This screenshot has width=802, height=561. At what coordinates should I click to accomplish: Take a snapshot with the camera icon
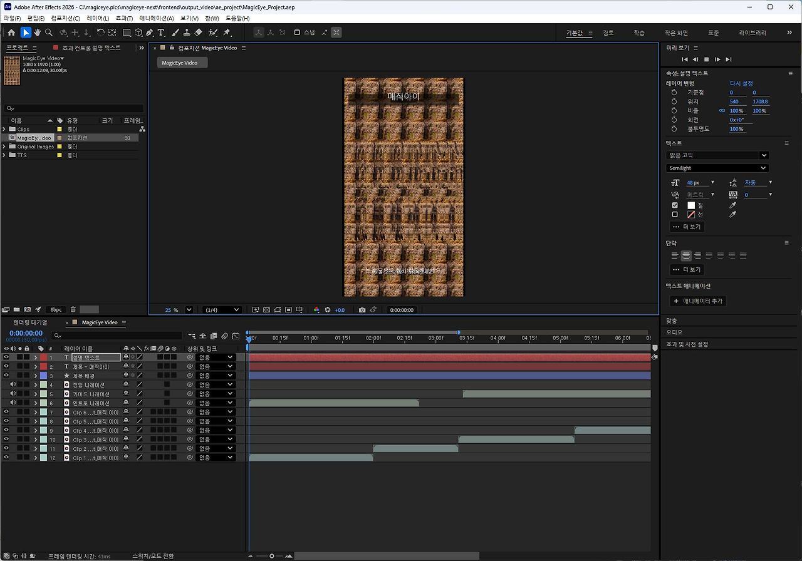[362, 310]
